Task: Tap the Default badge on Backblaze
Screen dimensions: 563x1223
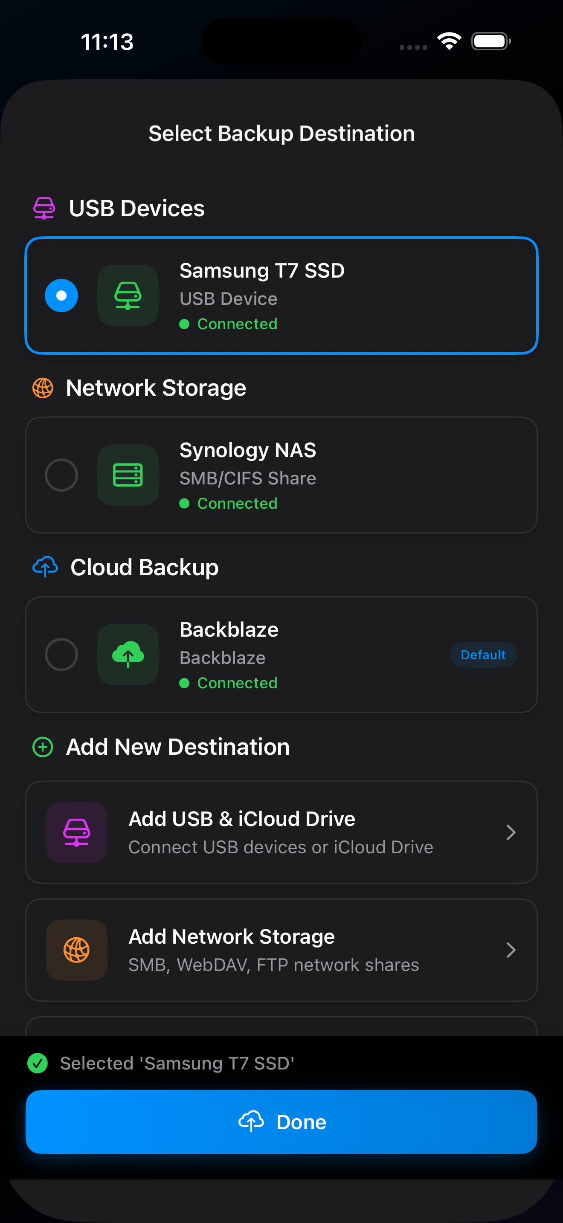Action: pyautogui.click(x=483, y=655)
